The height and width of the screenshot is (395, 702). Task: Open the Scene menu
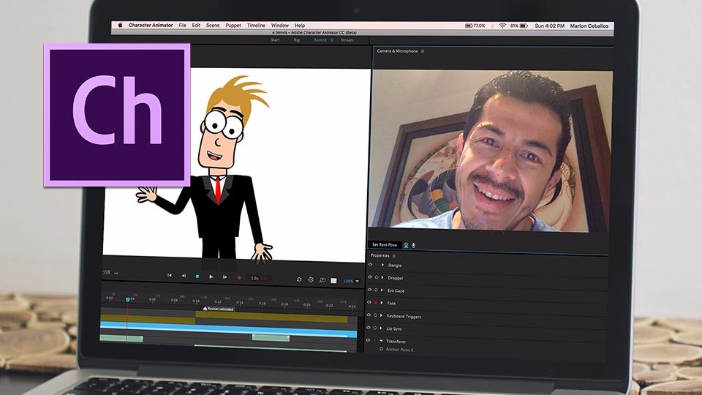tap(213, 26)
